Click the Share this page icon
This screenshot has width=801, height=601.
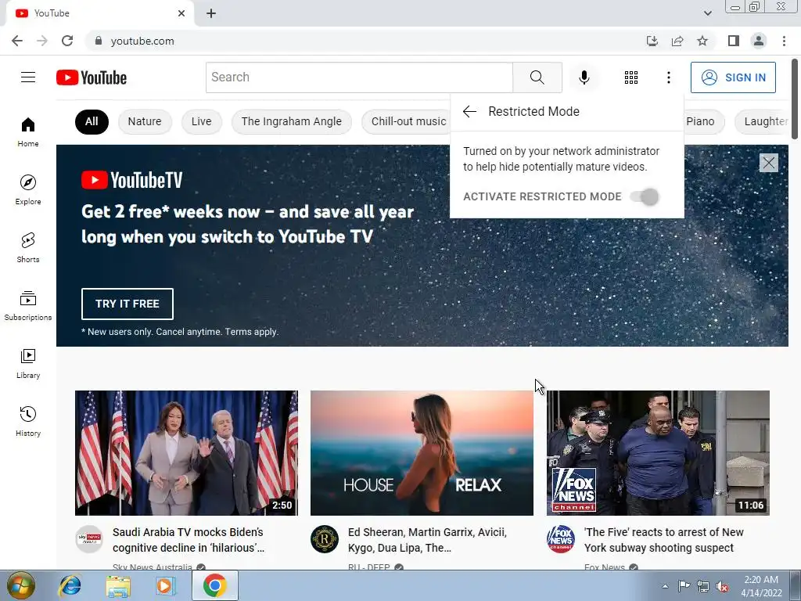point(677,41)
